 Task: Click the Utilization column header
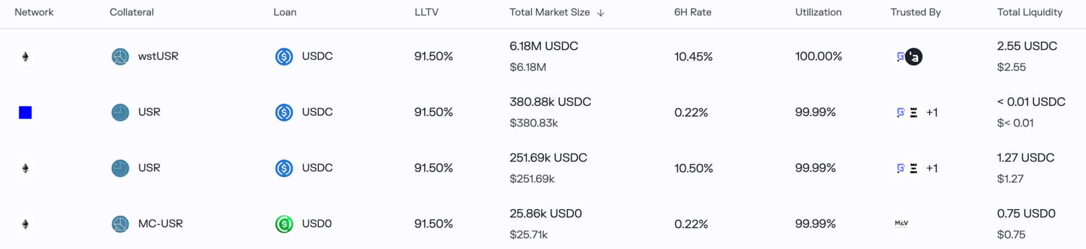818,12
